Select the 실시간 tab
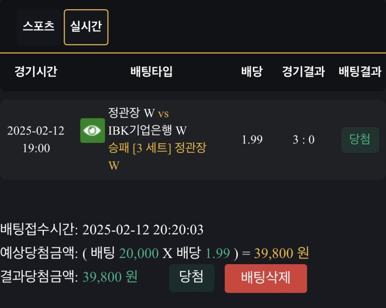This screenshot has width=386, height=308. [86, 27]
